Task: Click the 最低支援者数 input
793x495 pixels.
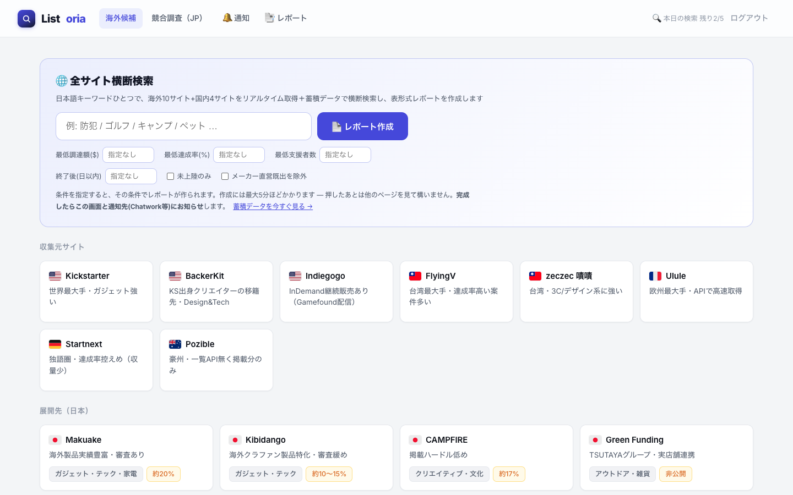Action: [x=345, y=155]
